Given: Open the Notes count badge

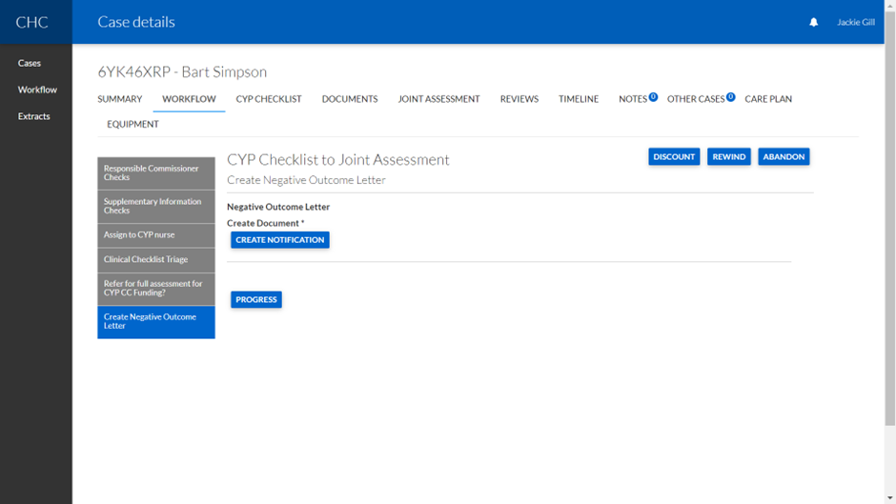Looking at the screenshot, I should 653,97.
